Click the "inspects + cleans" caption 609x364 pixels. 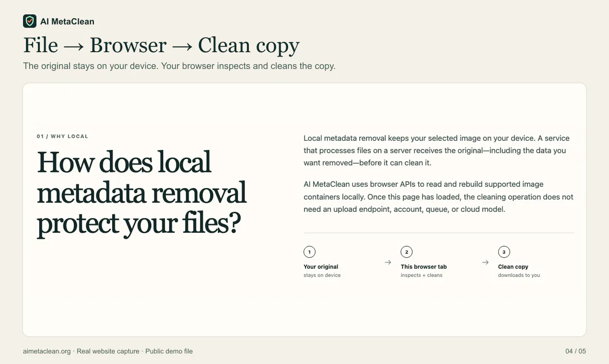click(422, 275)
